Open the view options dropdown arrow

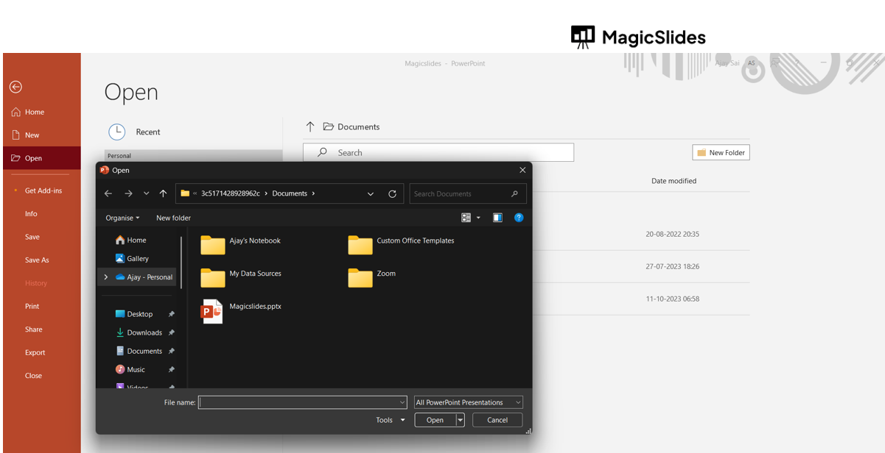(x=478, y=218)
